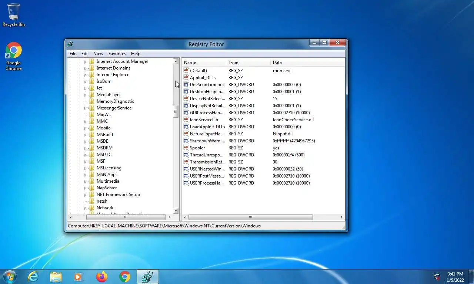Expand the MSBuild key
The height and width of the screenshot is (284, 474).
pos(85,135)
